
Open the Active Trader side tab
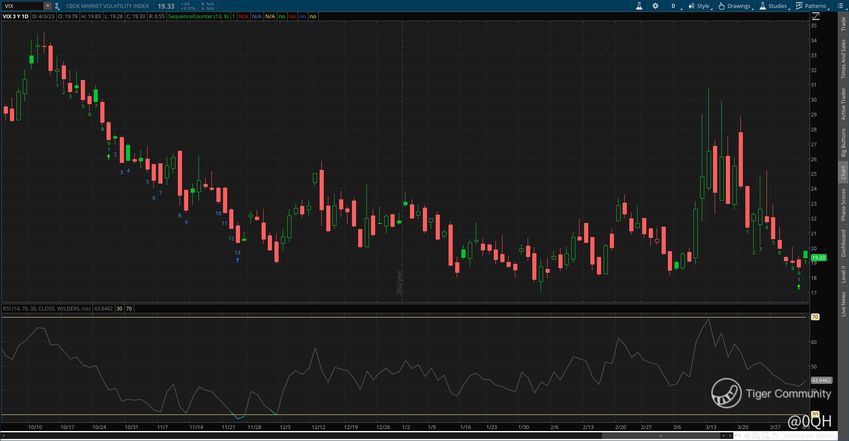point(843,104)
